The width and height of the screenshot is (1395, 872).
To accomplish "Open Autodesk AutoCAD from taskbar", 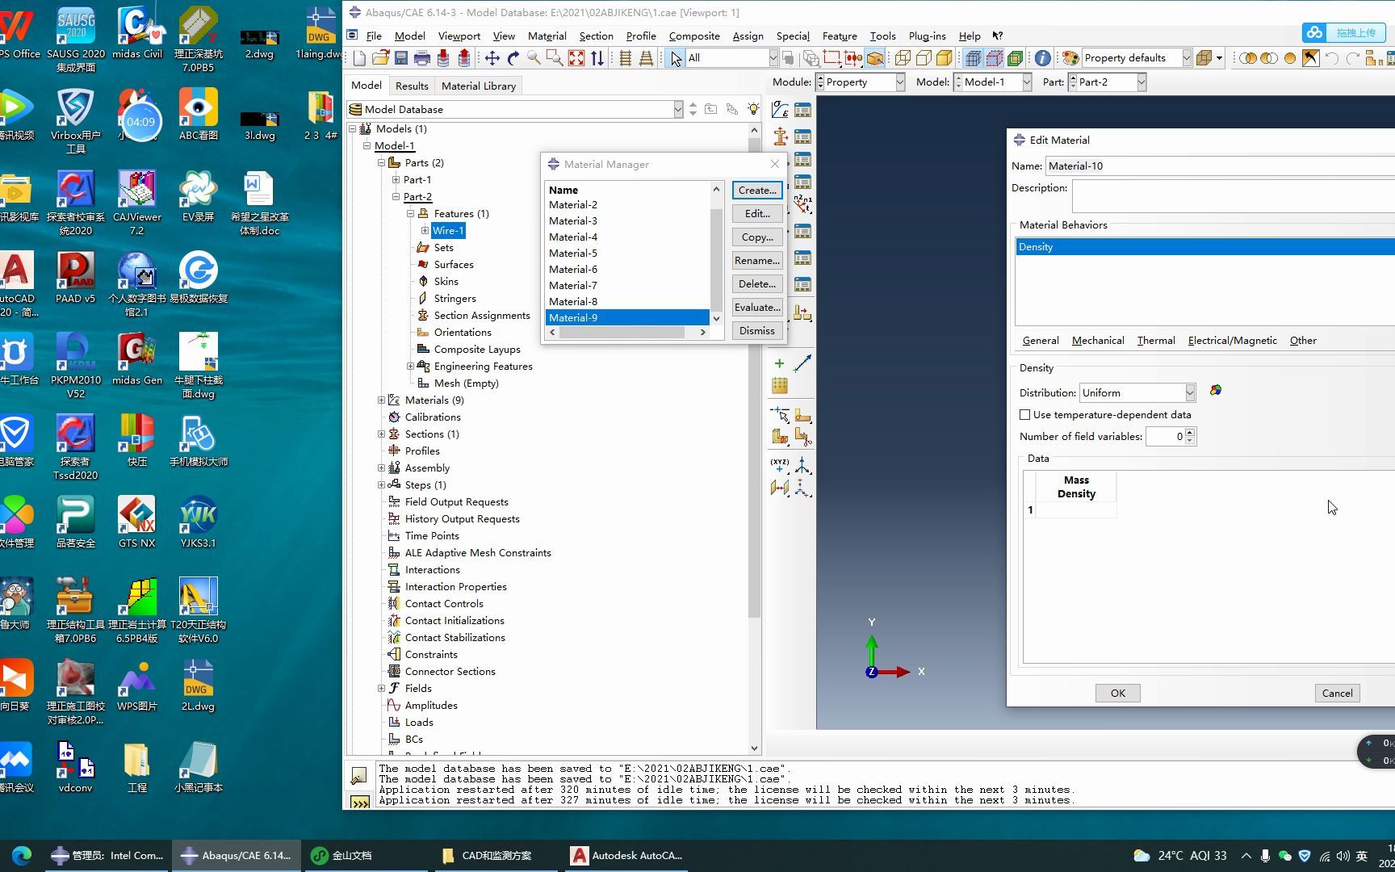I will 626,856.
